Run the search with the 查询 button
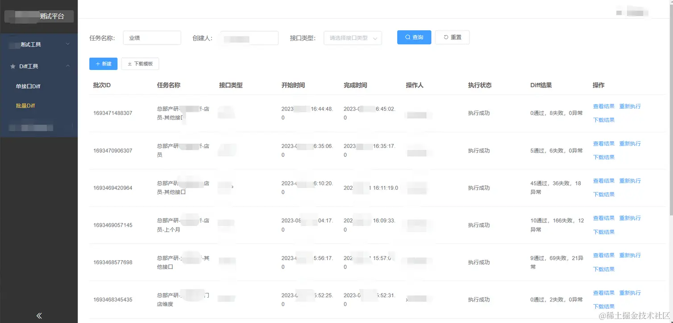673x323 pixels. 414,37
